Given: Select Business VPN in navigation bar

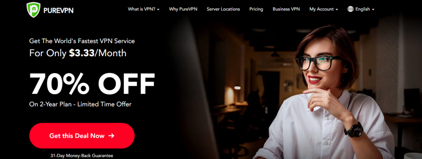Looking at the screenshot, I should point(286,9).
